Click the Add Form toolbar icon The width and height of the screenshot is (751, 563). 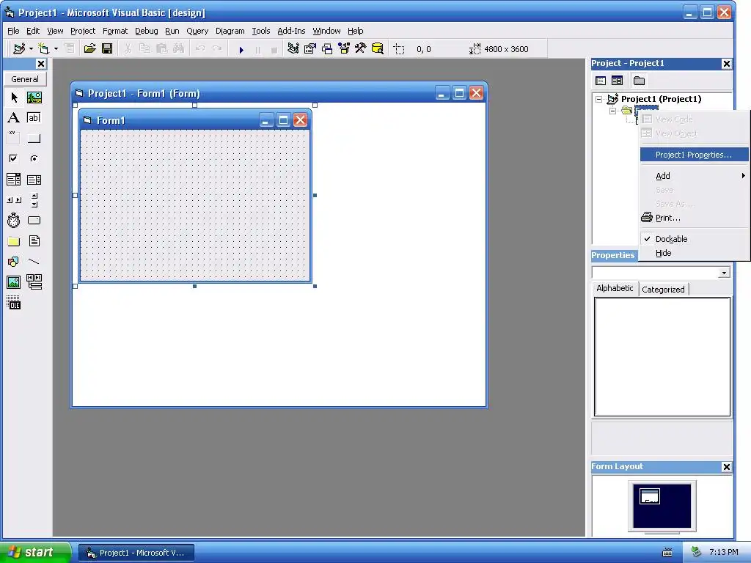pyautogui.click(x=43, y=49)
